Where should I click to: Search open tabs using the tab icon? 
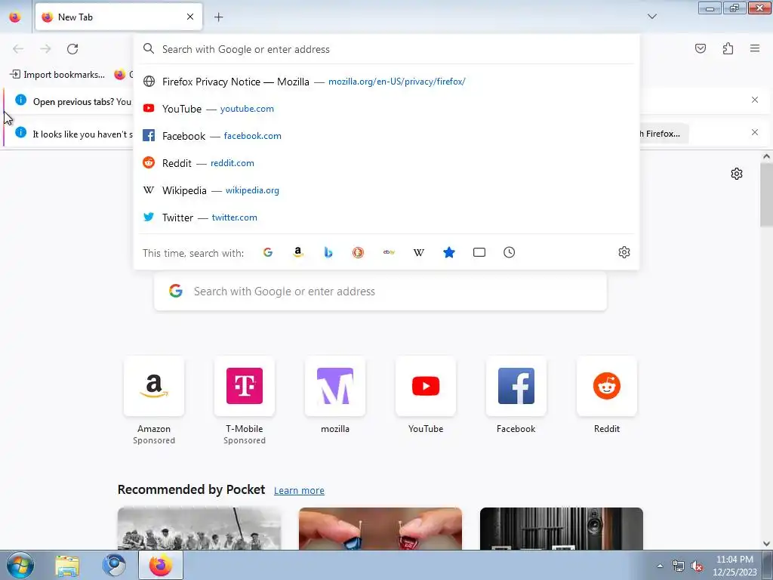click(479, 252)
